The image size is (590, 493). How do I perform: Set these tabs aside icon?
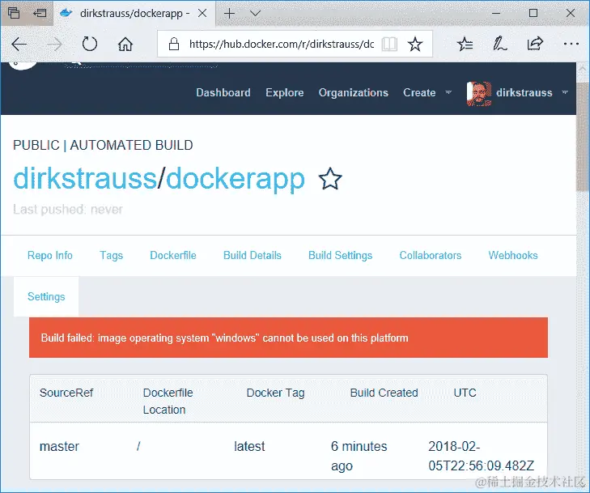tap(40, 13)
